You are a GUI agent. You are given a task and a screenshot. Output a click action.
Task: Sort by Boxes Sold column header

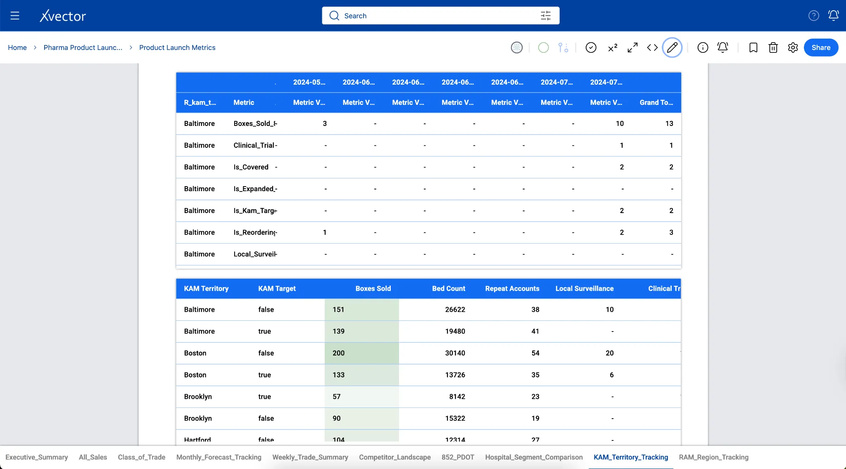click(373, 289)
